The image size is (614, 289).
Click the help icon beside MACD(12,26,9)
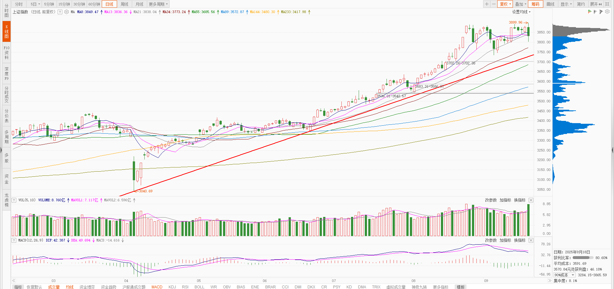[14, 240]
